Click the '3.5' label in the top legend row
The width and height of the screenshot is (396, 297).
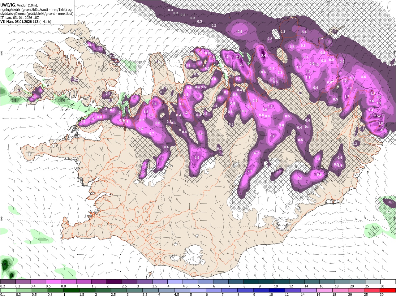click(x=155, y=286)
